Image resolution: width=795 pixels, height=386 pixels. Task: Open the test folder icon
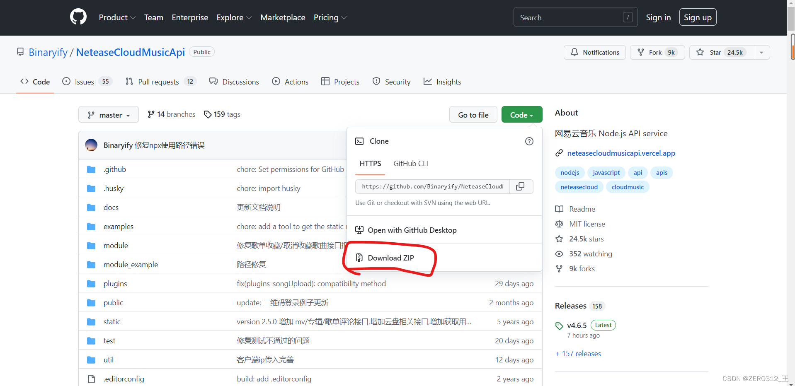click(91, 341)
